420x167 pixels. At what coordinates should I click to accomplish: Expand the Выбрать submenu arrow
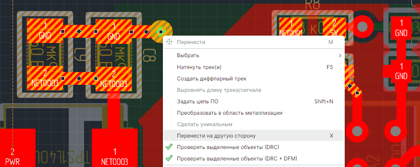pos(340,55)
